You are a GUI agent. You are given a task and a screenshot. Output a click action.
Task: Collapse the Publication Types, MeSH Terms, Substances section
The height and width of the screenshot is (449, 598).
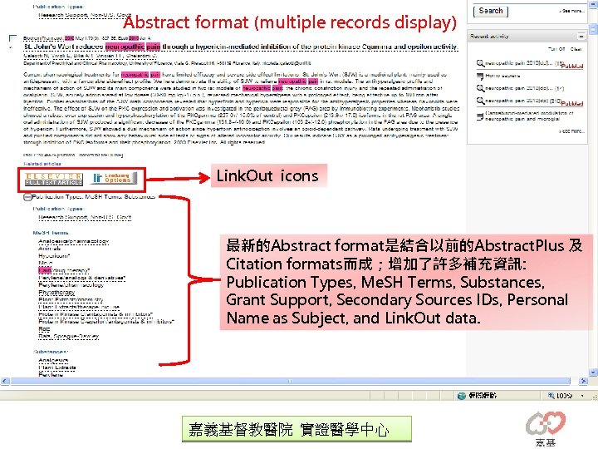click(x=27, y=197)
